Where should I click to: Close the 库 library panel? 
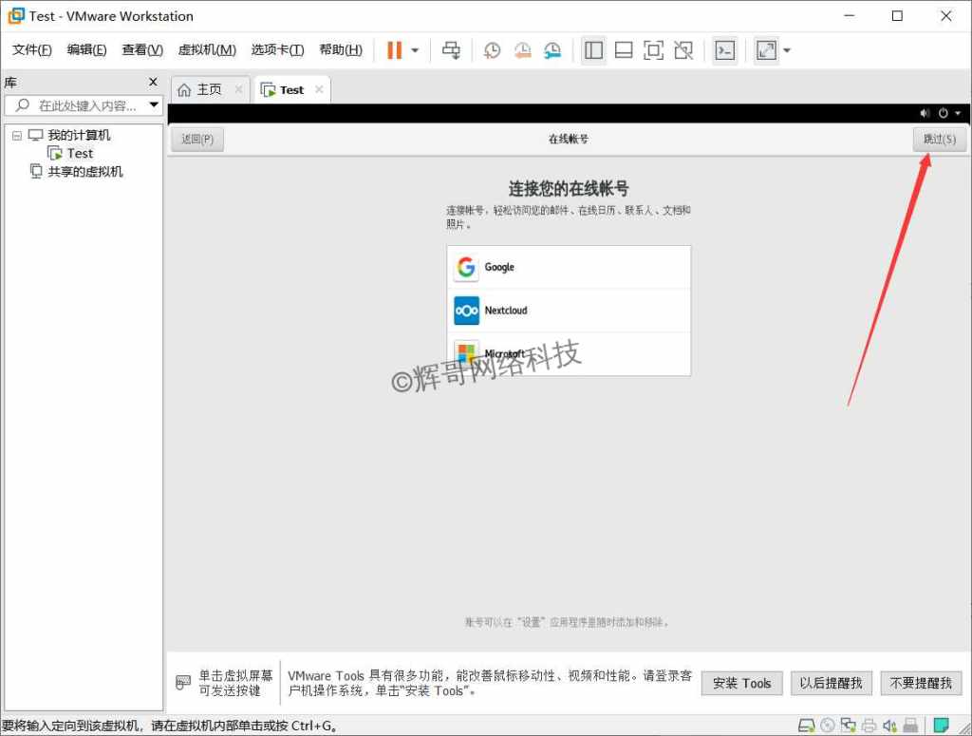pyautogui.click(x=153, y=82)
